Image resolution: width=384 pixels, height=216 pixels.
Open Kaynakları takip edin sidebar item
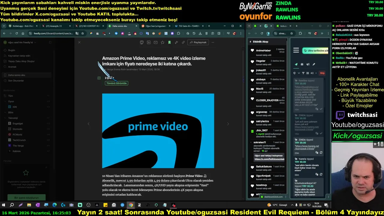click(x=19, y=56)
